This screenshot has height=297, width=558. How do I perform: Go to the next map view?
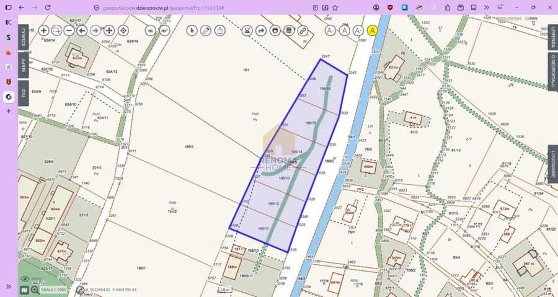(95, 30)
